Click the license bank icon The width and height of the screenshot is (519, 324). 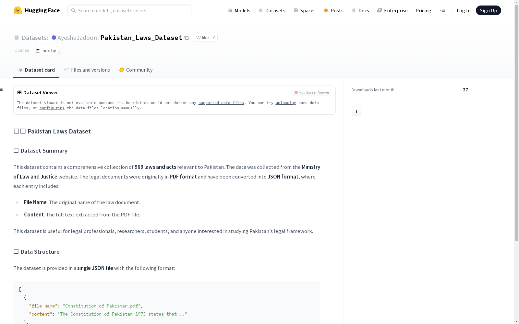pyautogui.click(x=38, y=51)
